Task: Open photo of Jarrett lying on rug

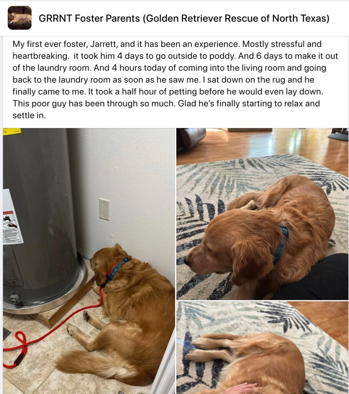Action: coord(262,214)
